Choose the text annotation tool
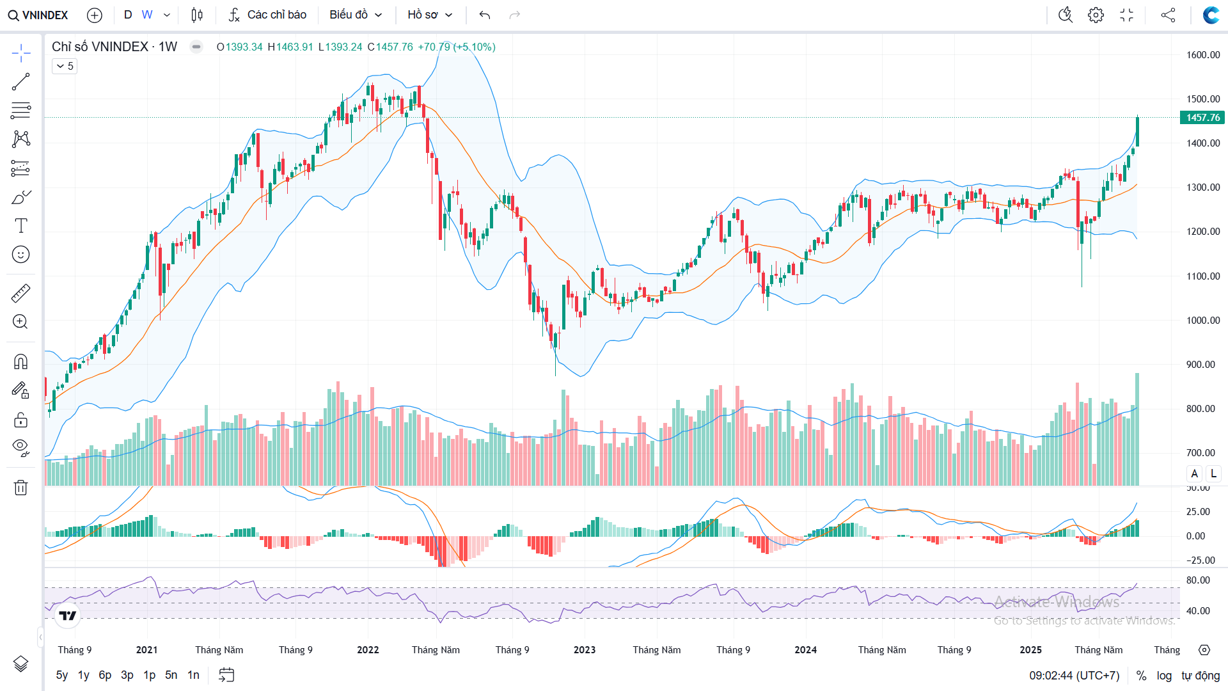The image size is (1228, 691). coord(20,226)
